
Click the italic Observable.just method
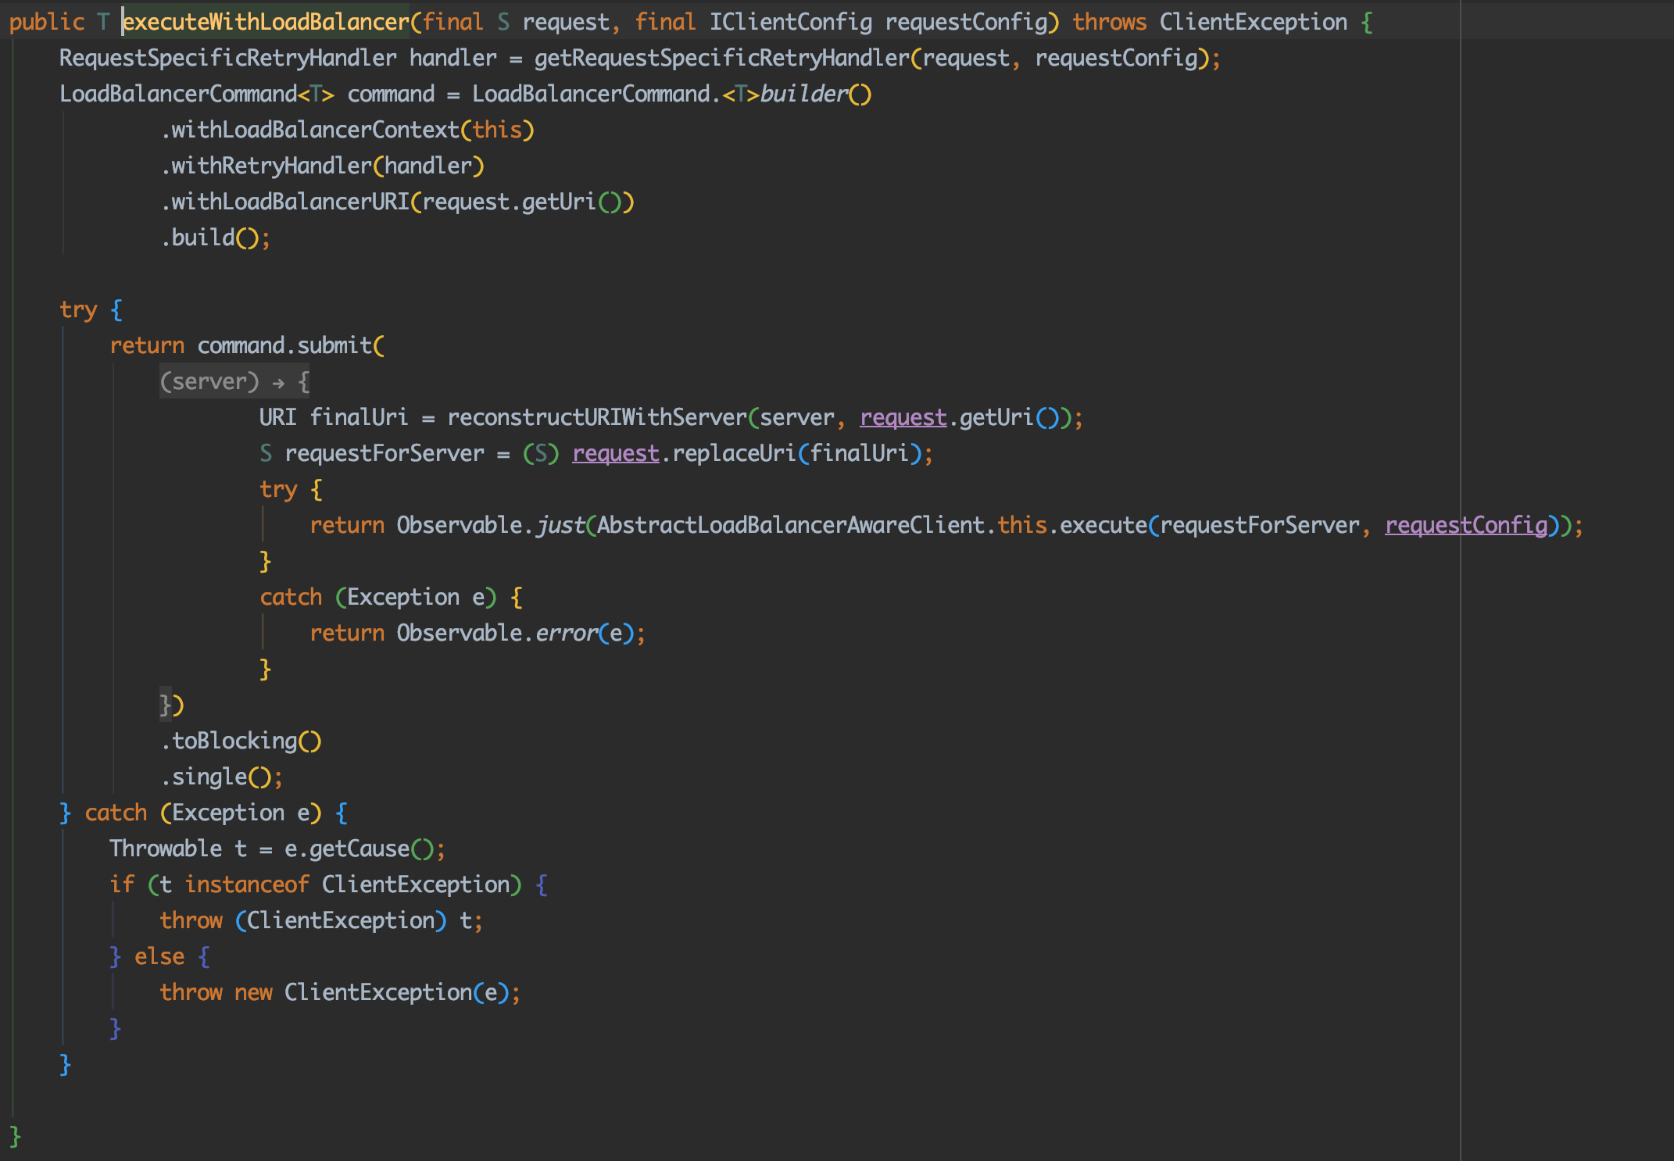(x=560, y=526)
